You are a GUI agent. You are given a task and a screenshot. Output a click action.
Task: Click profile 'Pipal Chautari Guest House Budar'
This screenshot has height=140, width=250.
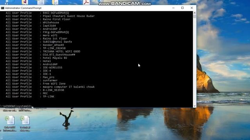pyautogui.click(x=69, y=16)
